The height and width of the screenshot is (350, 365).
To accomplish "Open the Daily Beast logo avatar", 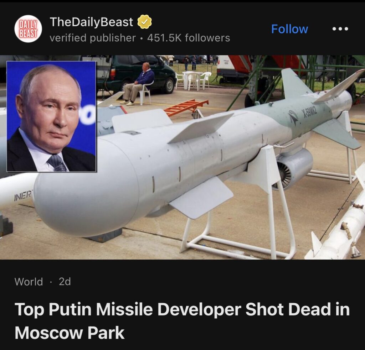I will coord(28,29).
